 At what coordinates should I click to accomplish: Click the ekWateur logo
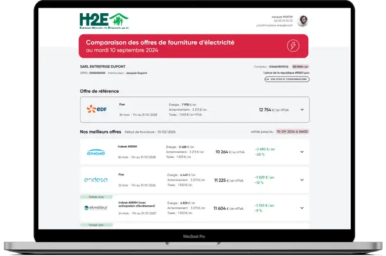[x=96, y=208]
